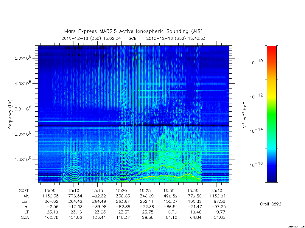This screenshot has height=228, width=305.
Task: Click the '2.0×10^6' frequency tick label
Action: click(23, 133)
